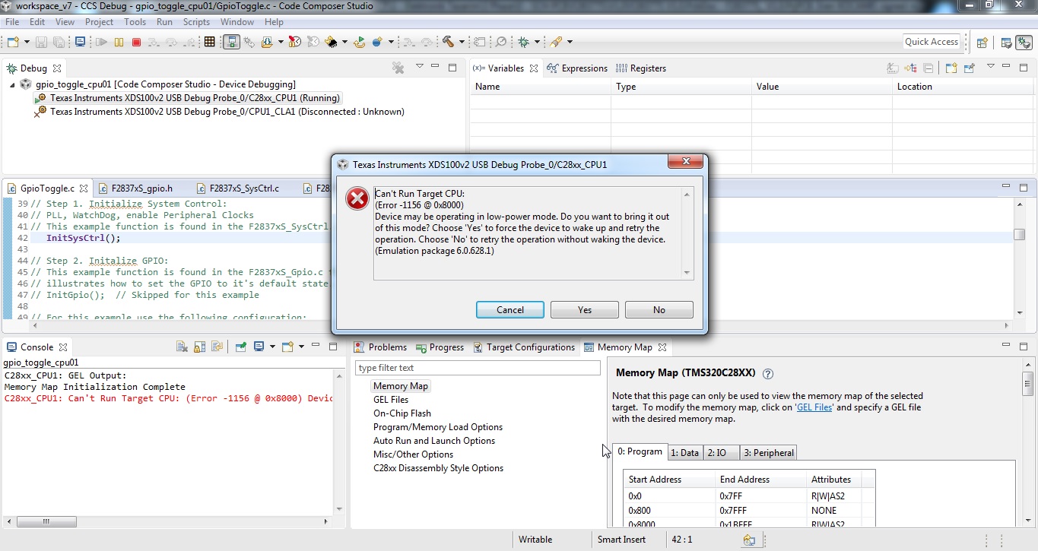This screenshot has height=551, width=1038.
Task: Click the Scroll Lock icon in Console
Action: click(x=200, y=347)
